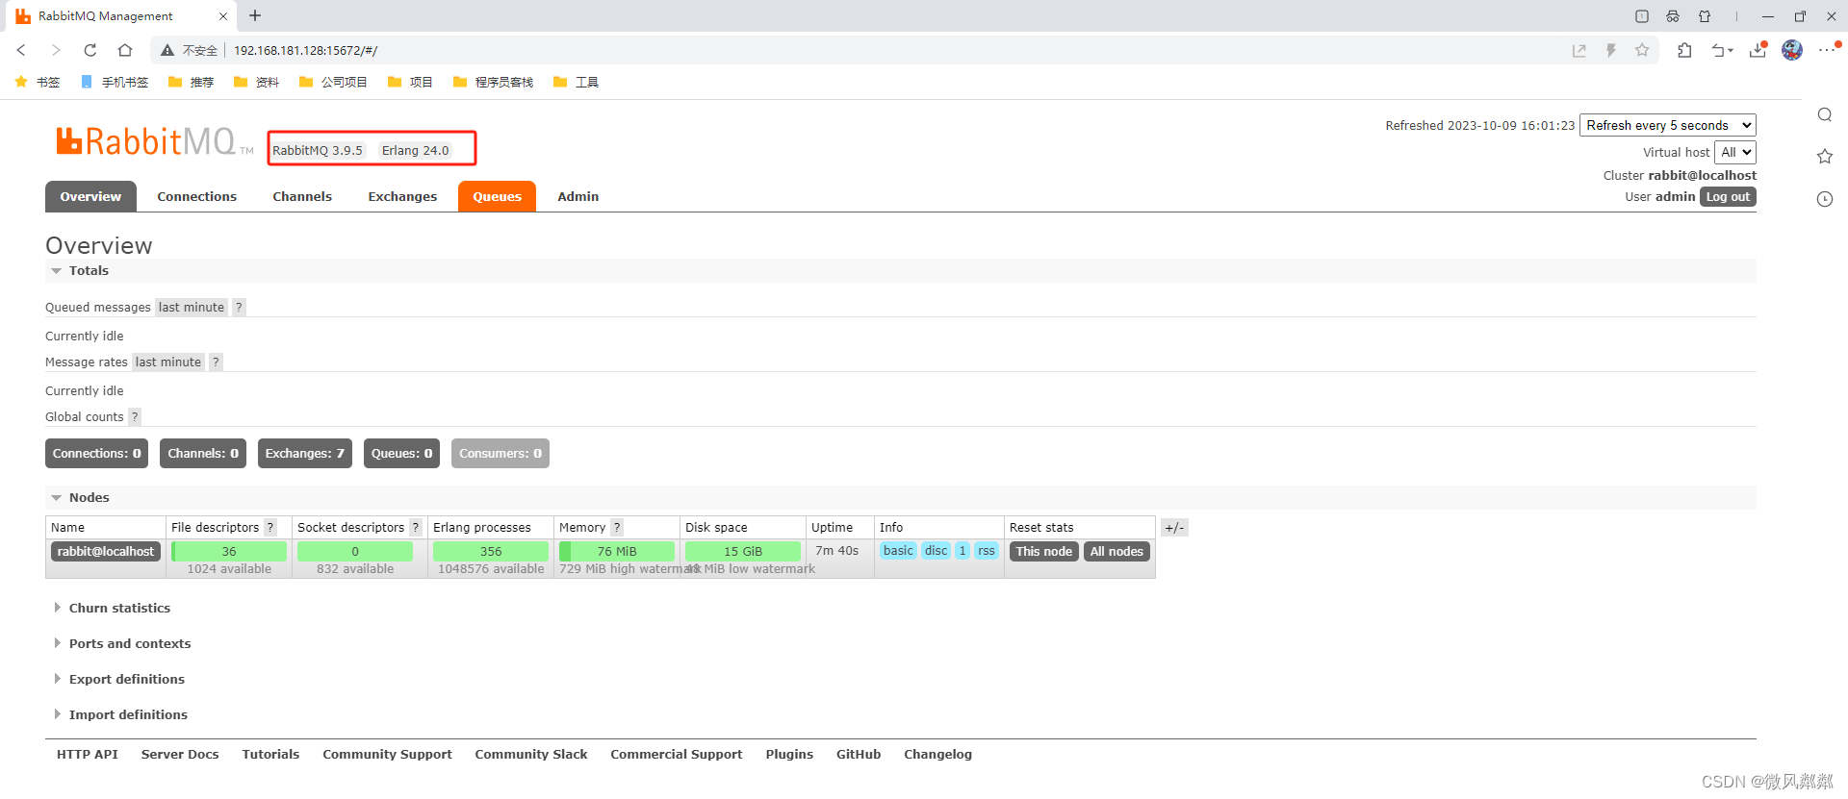Reset stats for All nodes
1848x799 pixels.
pyautogui.click(x=1116, y=552)
